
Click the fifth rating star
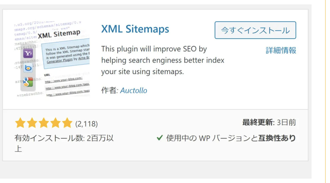[67, 123]
